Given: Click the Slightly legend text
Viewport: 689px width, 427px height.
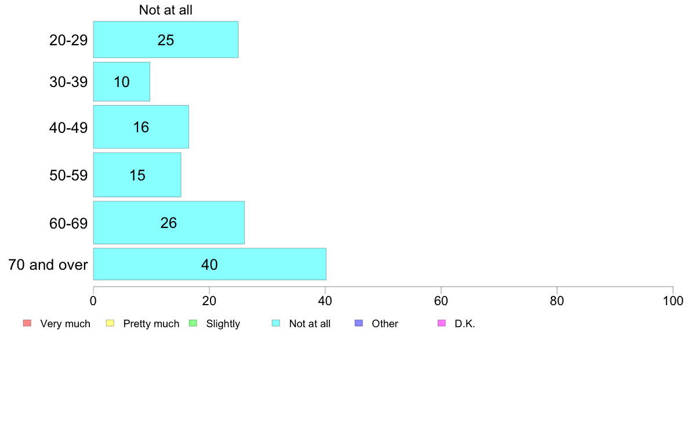Looking at the screenshot, I should click(x=223, y=324).
